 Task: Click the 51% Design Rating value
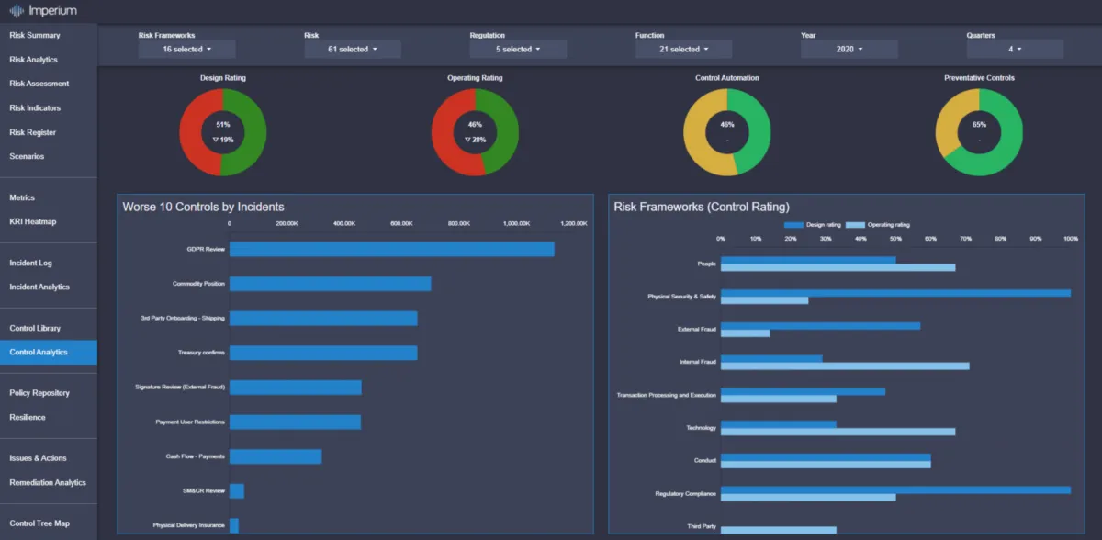click(x=223, y=124)
